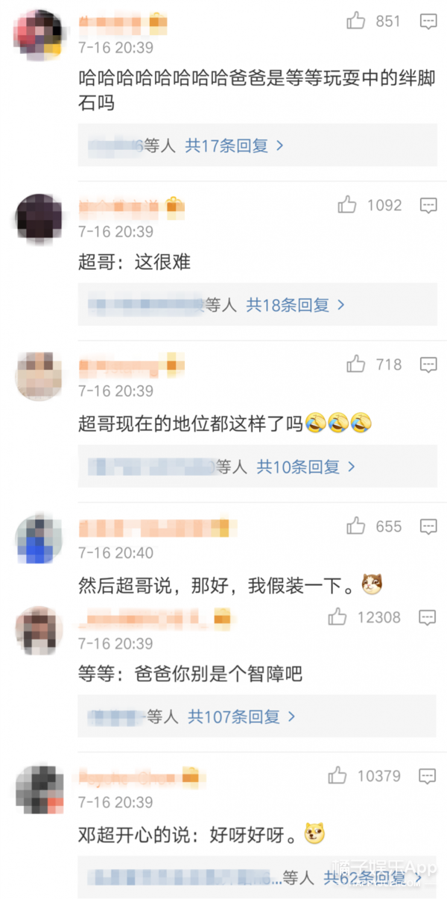Tap avatar of the 邓超开心的说 commenter

[x=38, y=788]
